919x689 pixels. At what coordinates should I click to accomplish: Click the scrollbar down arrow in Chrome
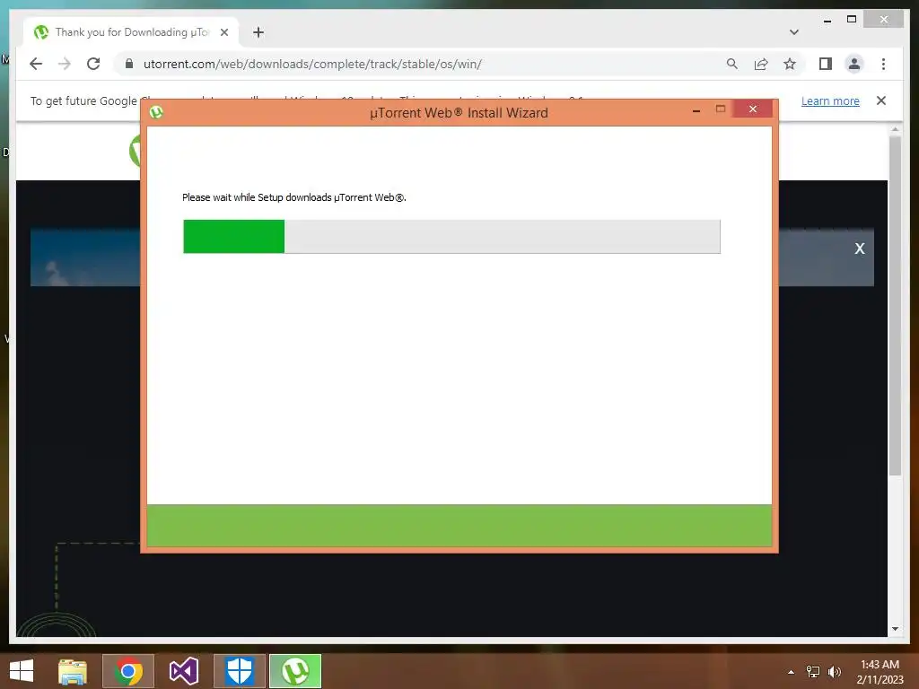click(x=895, y=629)
